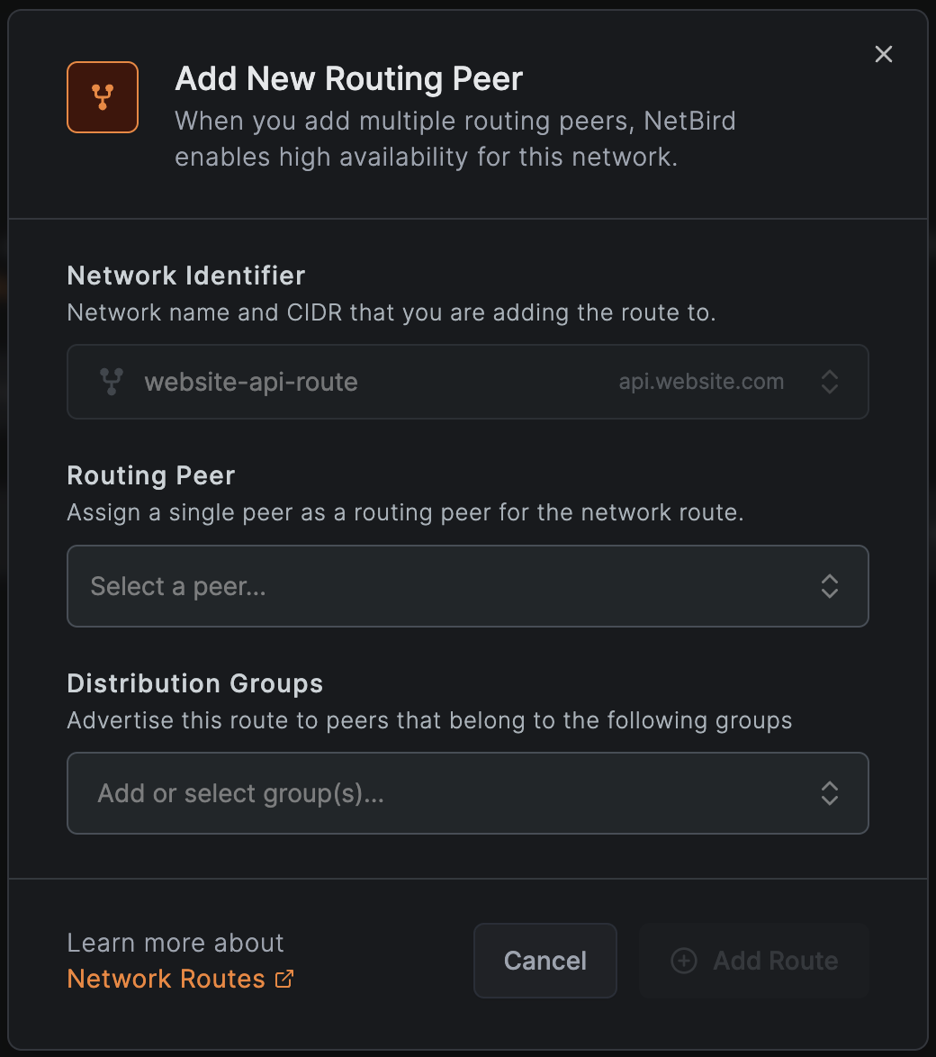Click the network route icon inside Network Identifier field
Viewport: 936px width, 1057px height.
pyautogui.click(x=112, y=382)
